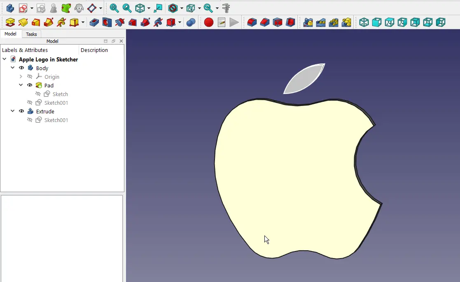Switch to the Tasks tab
Viewport: 460px width, 282px height.
point(31,34)
